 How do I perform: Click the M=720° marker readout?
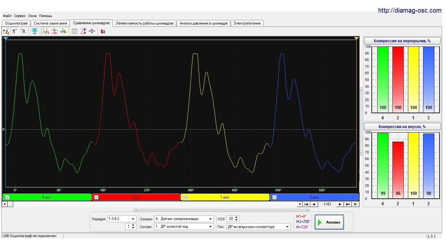[x=302, y=227]
